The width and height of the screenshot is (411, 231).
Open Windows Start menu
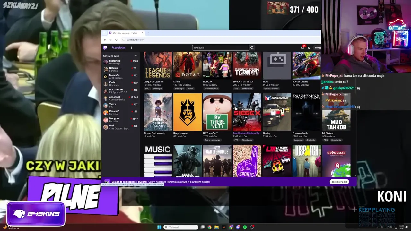point(159,227)
